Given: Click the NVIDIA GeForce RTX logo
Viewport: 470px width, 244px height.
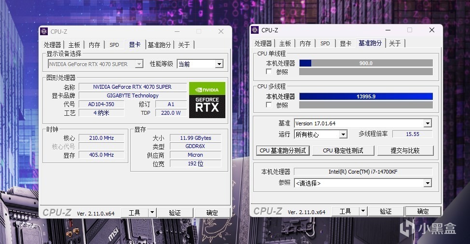Looking at the screenshot, I should pos(207,100).
